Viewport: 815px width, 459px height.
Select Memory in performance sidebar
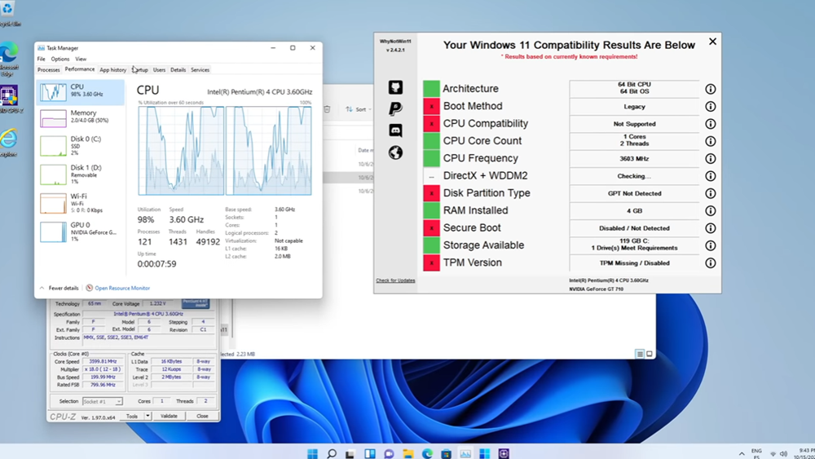81,118
